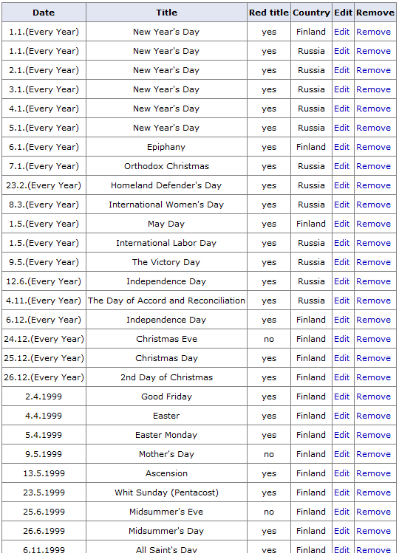Edit the Good Friday holiday

341,397
